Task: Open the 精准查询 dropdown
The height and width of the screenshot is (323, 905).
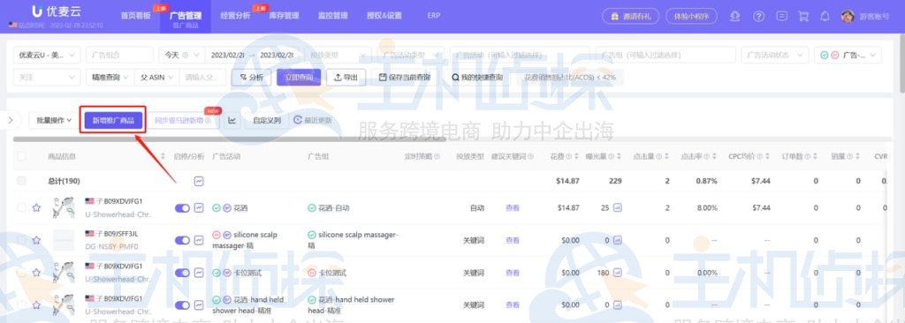Action: 110,78
